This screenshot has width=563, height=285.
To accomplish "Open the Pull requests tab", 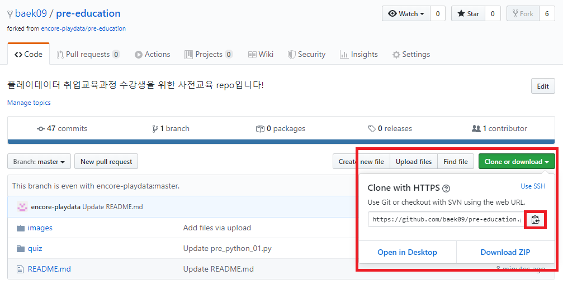I will (x=88, y=55).
